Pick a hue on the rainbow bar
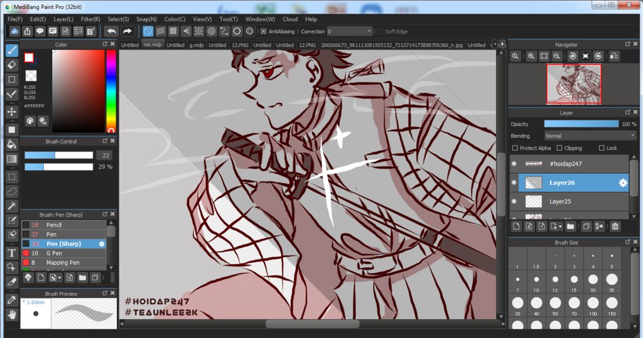 (111, 90)
